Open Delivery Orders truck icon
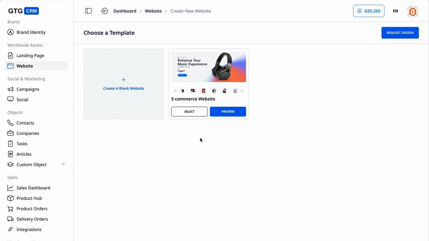The width and height of the screenshot is (429, 241). click(x=10, y=219)
